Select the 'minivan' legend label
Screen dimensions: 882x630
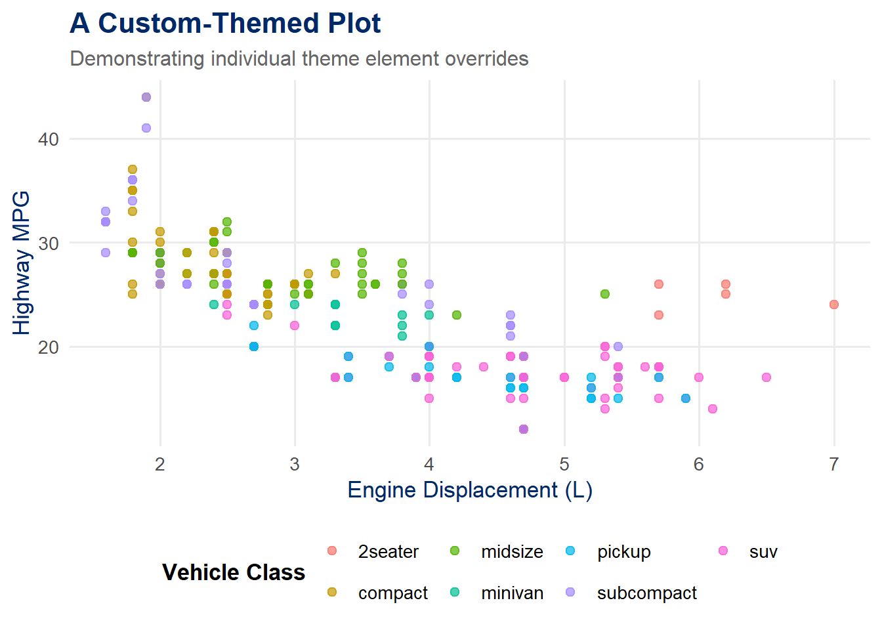click(x=512, y=593)
